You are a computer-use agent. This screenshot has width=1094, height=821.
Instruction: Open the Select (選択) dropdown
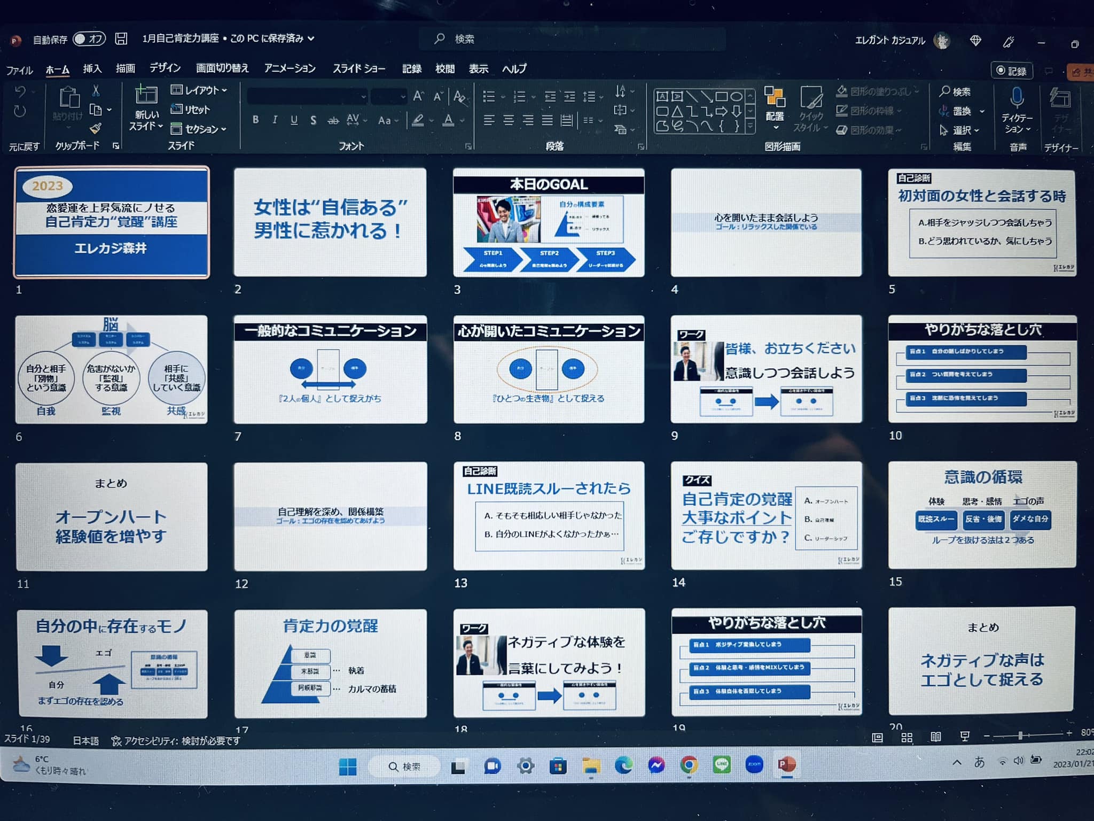(959, 130)
